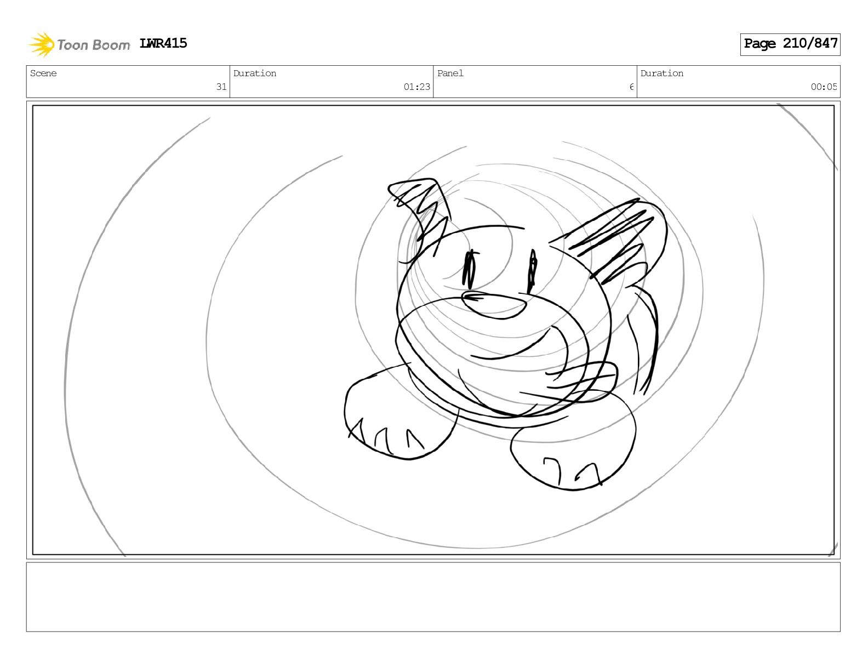The height and width of the screenshot is (671, 868).
Task: Select the panel number value
Action: click(x=631, y=87)
